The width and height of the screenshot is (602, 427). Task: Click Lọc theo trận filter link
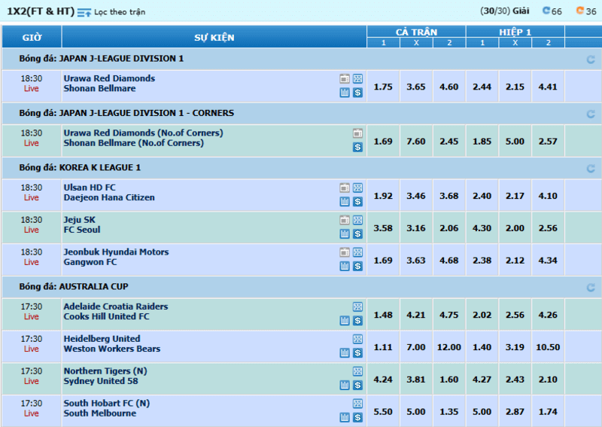(120, 12)
